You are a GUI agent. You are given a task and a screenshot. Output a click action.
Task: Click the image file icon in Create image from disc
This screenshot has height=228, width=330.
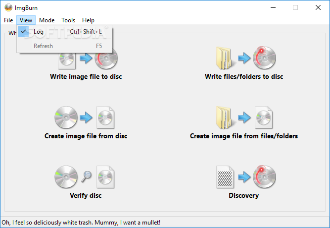tap(105, 117)
